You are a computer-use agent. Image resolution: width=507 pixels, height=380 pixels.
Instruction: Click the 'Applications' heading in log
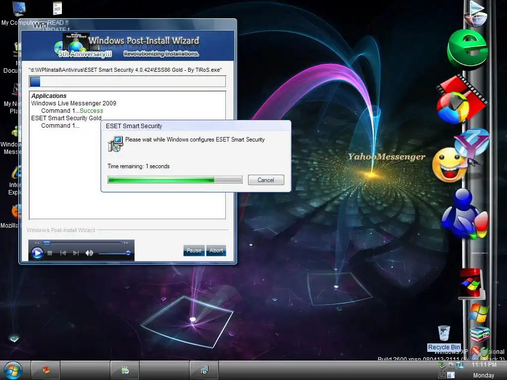click(x=49, y=95)
